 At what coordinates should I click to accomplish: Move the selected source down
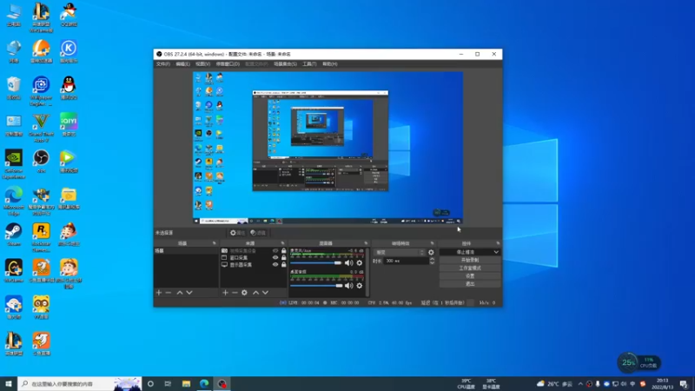click(265, 293)
